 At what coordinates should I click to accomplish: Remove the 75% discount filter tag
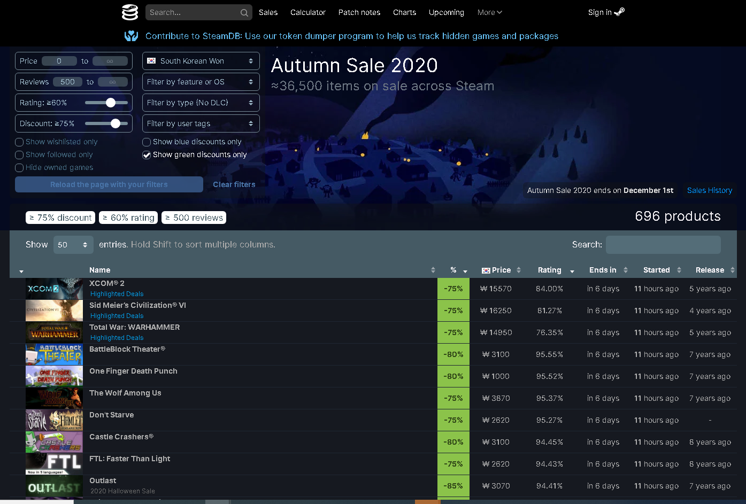60,218
